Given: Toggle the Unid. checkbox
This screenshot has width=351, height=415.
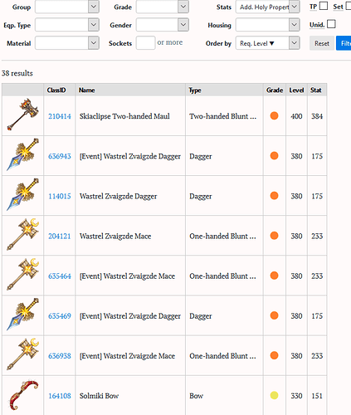Looking at the screenshot, I should [x=331, y=24].
